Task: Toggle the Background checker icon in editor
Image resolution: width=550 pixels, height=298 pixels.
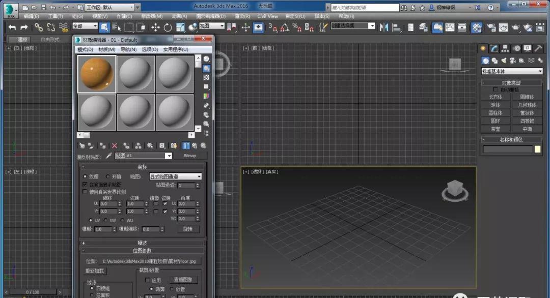Action: point(206,77)
